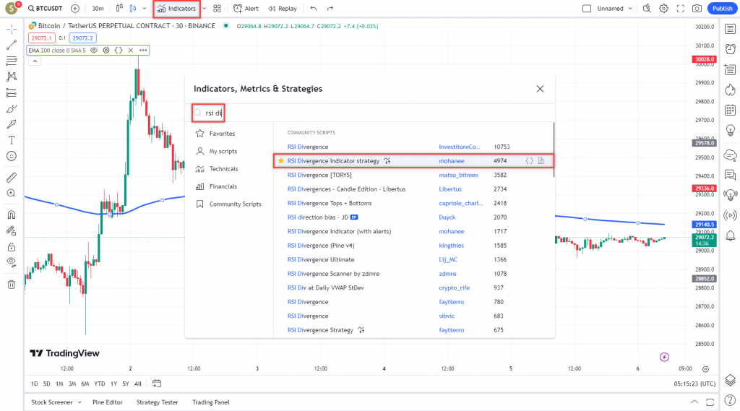Viewport: 740px width, 411px height.
Task: Toggle stay in drawing mode
Action: pos(12,230)
